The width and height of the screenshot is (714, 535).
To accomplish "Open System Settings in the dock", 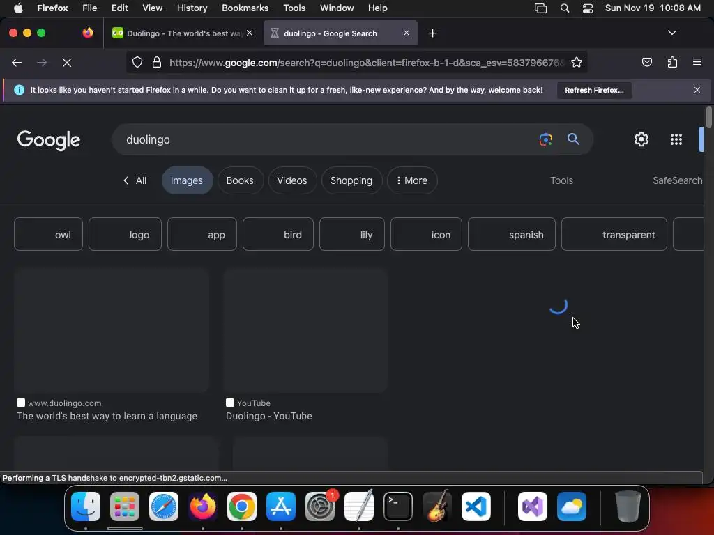I will point(320,506).
